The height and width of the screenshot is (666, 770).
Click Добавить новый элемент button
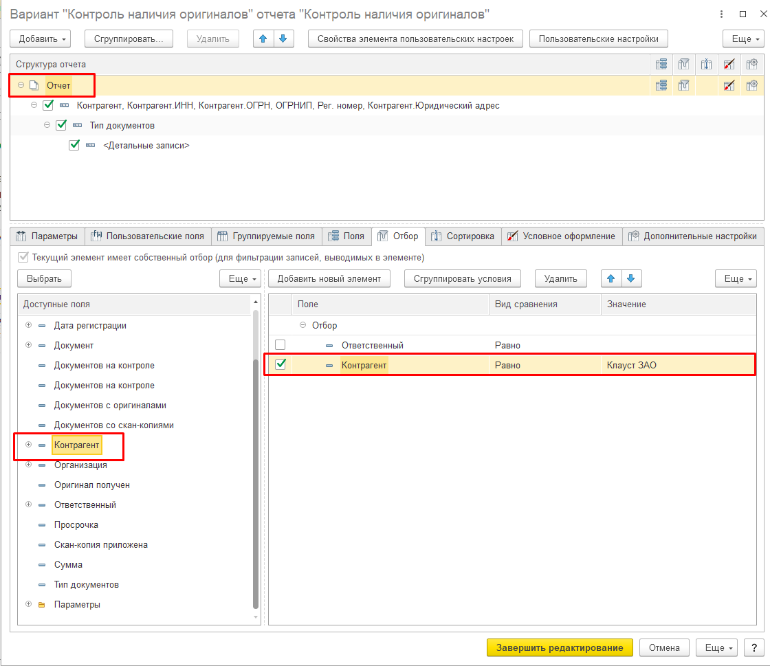point(329,279)
